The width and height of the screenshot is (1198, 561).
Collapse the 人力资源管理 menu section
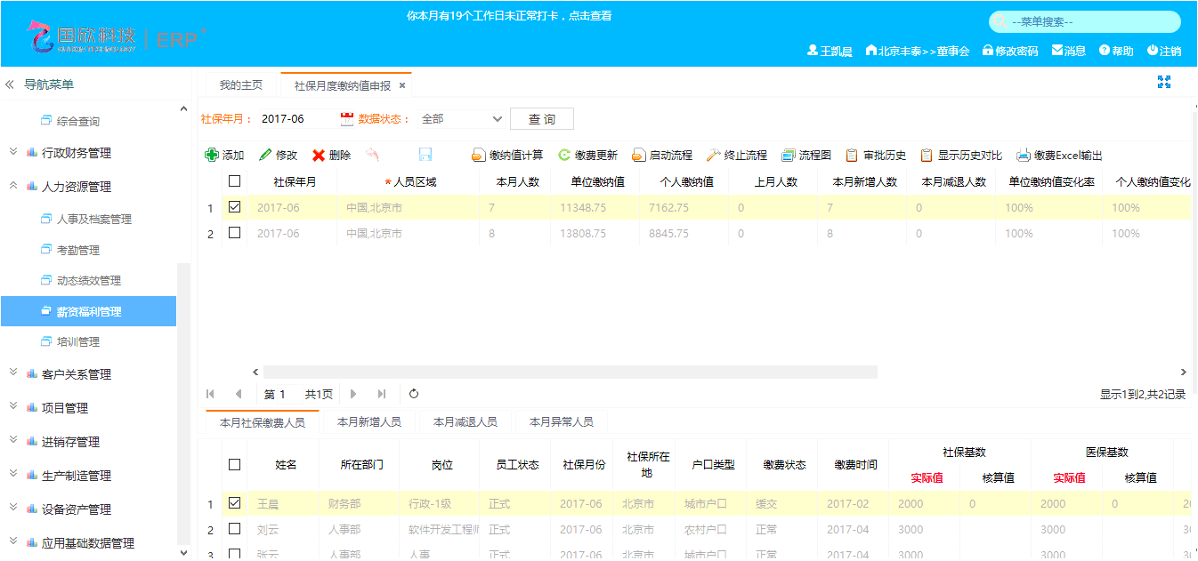(x=77, y=187)
